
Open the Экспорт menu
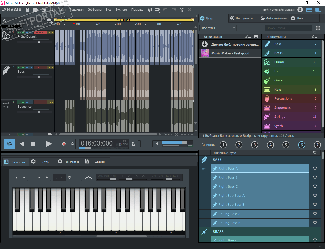coord(121,10)
